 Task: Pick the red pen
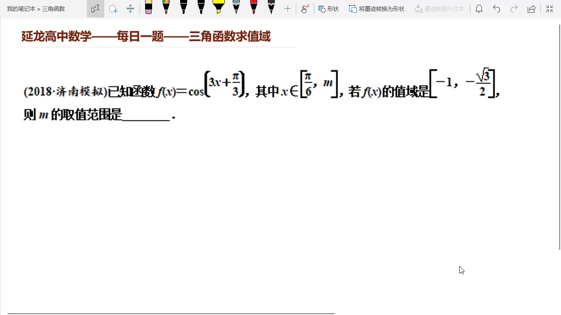click(x=254, y=7)
